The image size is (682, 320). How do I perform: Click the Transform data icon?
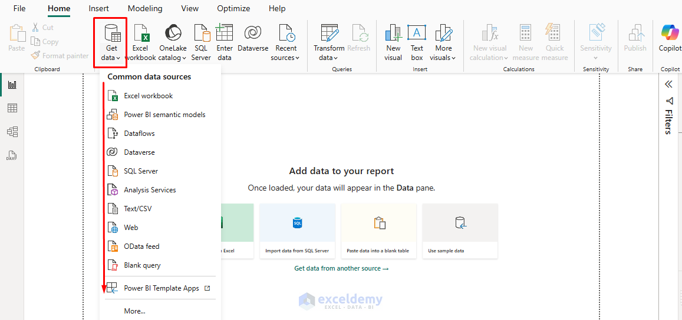pos(330,32)
